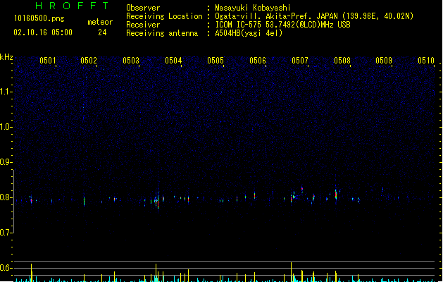Click time marker 0507
Viewport: 443px width, 282px height.
[x=300, y=60]
